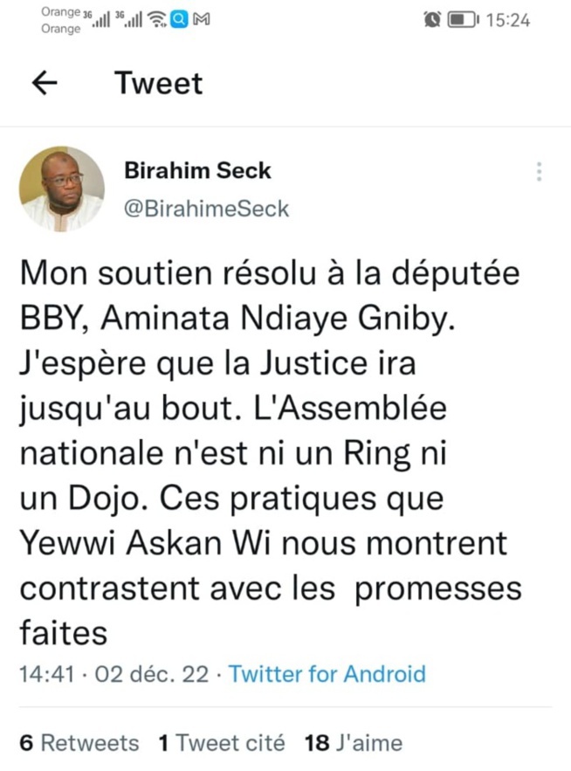Open Twitter for Android source link
Image resolution: width=571 pixels, height=771 pixels.
pos(327,674)
